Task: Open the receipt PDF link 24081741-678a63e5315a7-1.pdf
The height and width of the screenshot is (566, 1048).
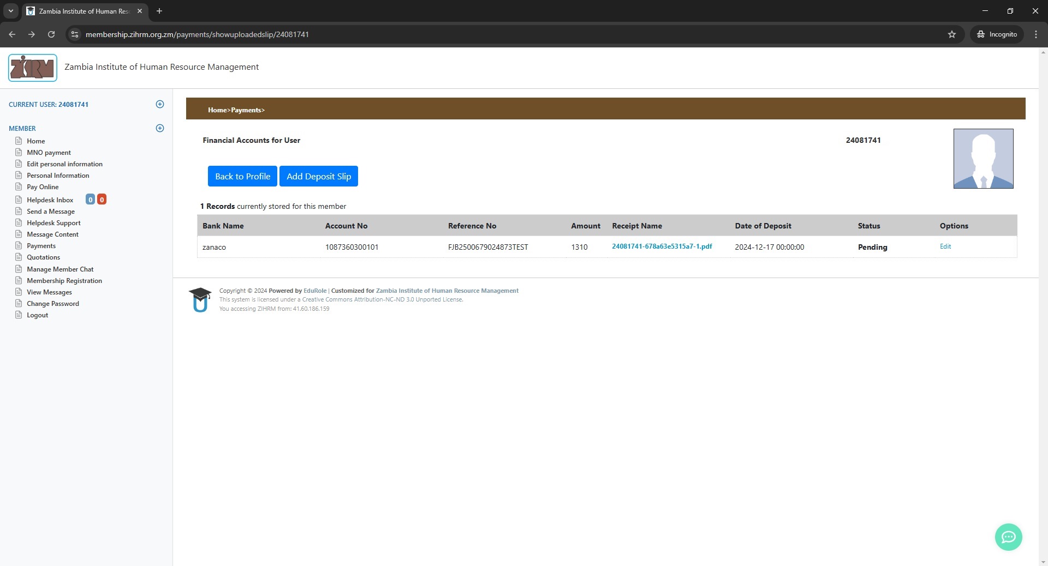Action: coord(662,246)
